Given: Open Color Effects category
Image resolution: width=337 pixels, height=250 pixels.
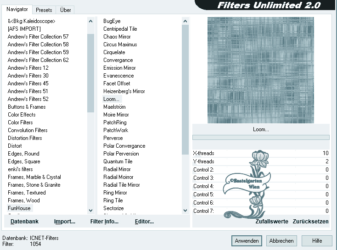Looking at the screenshot, I should coord(22,115).
